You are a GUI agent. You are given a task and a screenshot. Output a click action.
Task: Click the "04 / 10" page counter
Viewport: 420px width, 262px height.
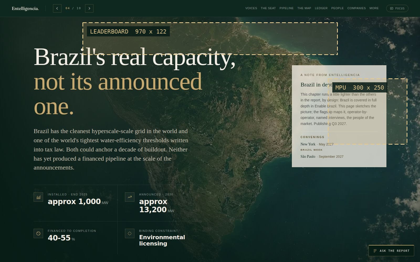pyautogui.click(x=73, y=8)
